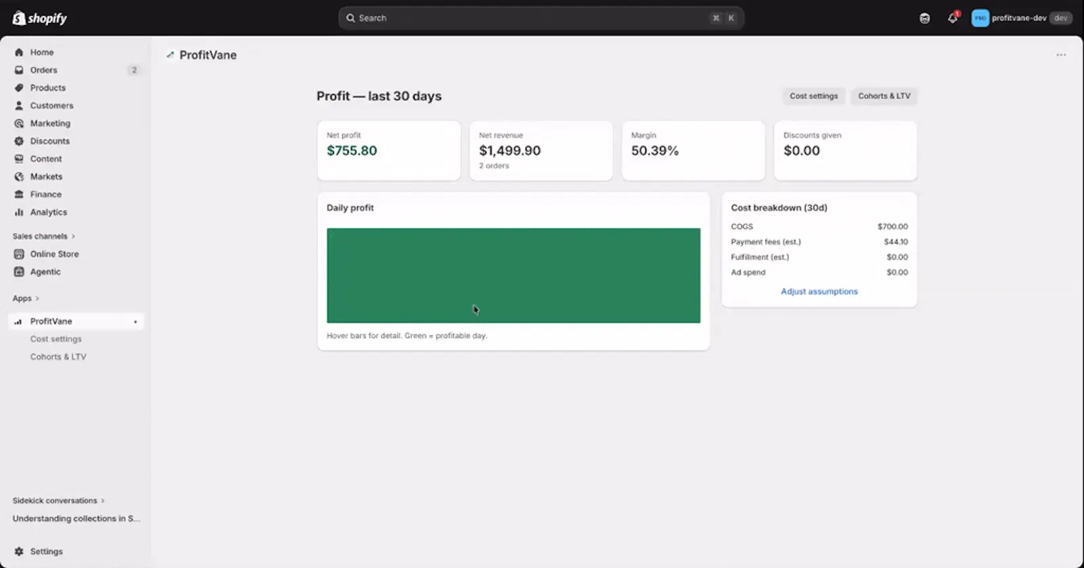1084x568 pixels.
Task: Click the Marketing target icon
Action: click(19, 123)
